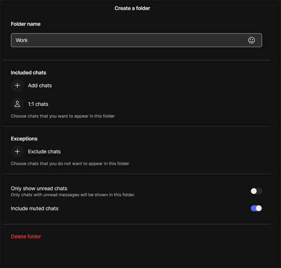Screen dimensions: 281x268
Task: Click the plus icon beside Exclude chats
Action: 17,152
